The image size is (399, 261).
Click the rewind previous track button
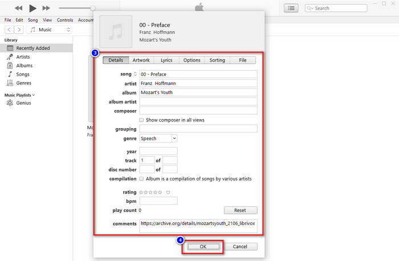tap(18, 8)
